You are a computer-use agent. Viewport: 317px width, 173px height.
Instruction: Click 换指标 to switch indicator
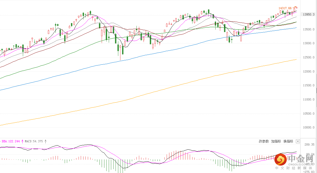[288, 141]
